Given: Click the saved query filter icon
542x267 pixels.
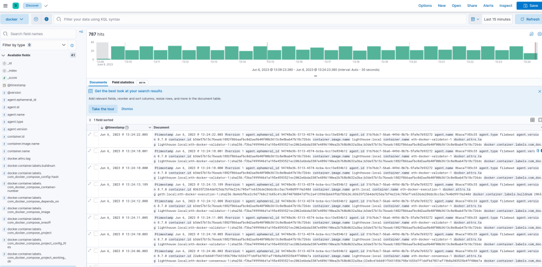Looking at the screenshot, I should [x=37, y=19].
